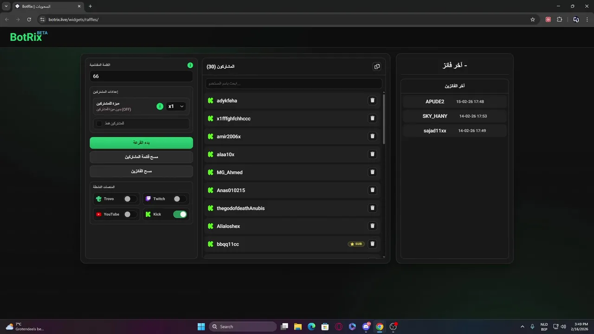Click Kick icon next to adykfeha
Image resolution: width=594 pixels, height=334 pixels.
(210, 101)
